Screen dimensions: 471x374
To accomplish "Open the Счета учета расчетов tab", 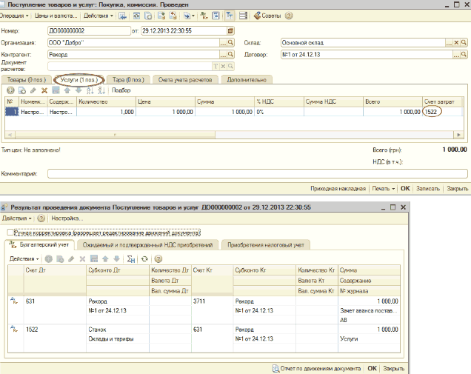I will click(185, 79).
